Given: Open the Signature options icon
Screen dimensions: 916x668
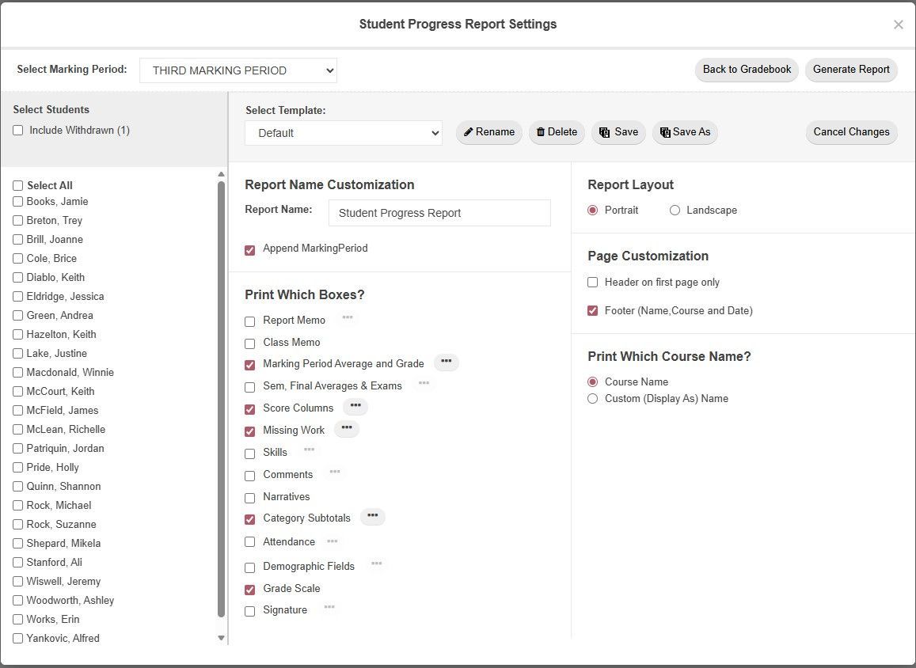Looking at the screenshot, I should point(329,609).
